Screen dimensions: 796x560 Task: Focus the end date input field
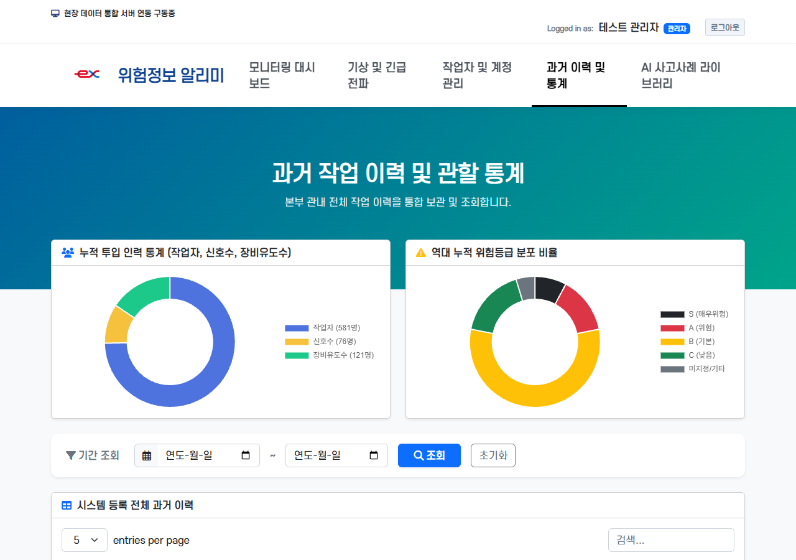pyautogui.click(x=336, y=455)
